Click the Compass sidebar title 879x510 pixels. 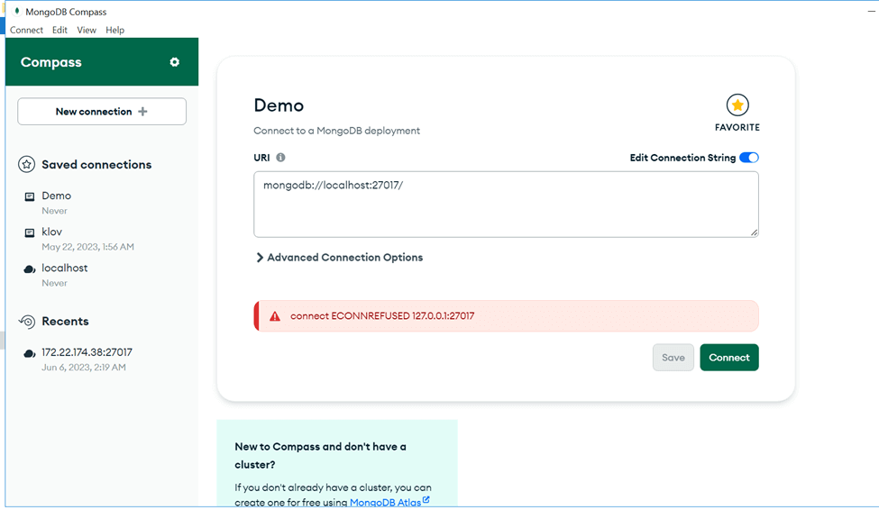[51, 62]
